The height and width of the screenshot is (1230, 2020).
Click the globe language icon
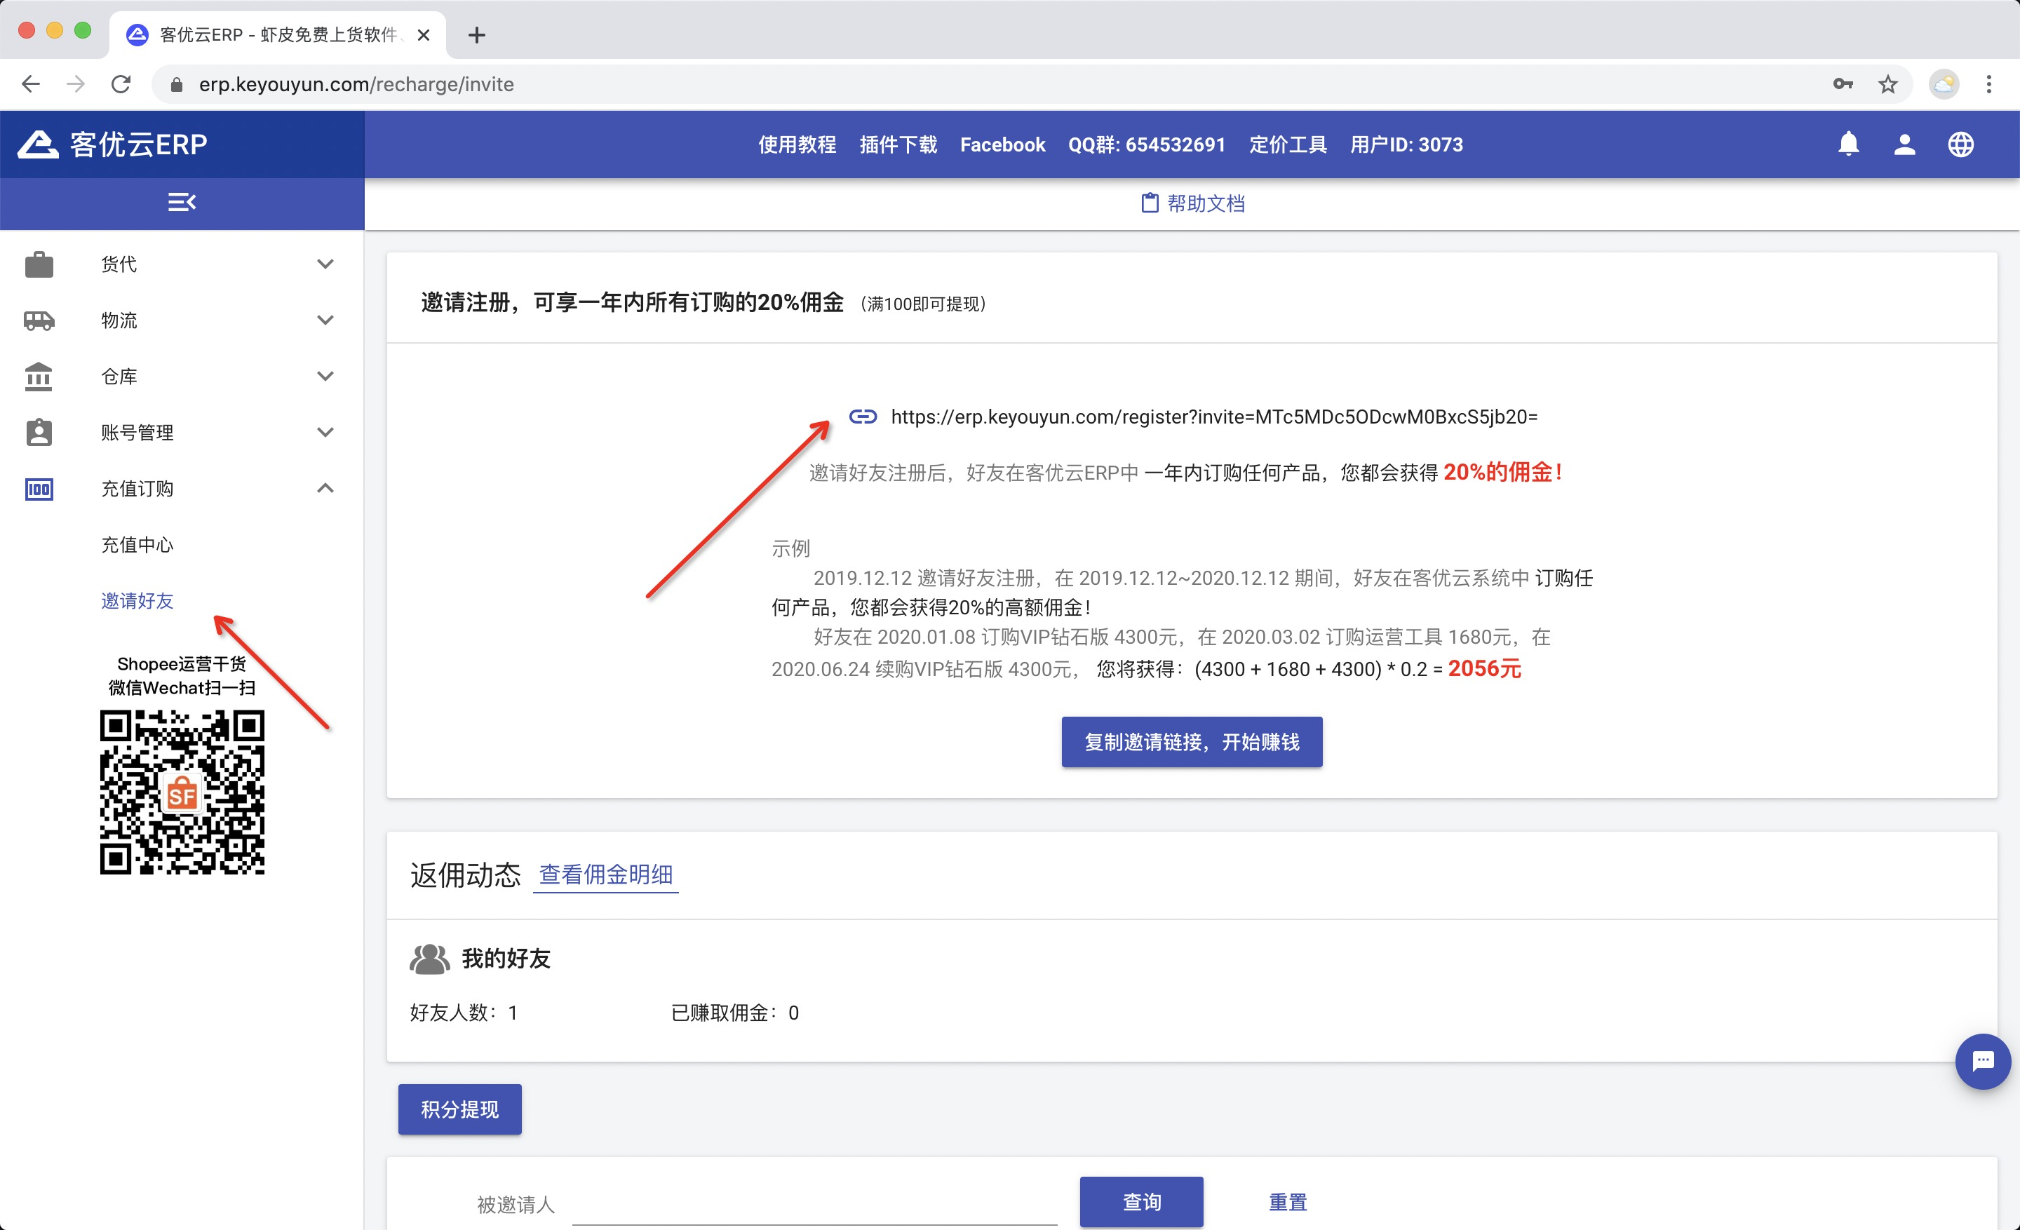tap(1960, 144)
